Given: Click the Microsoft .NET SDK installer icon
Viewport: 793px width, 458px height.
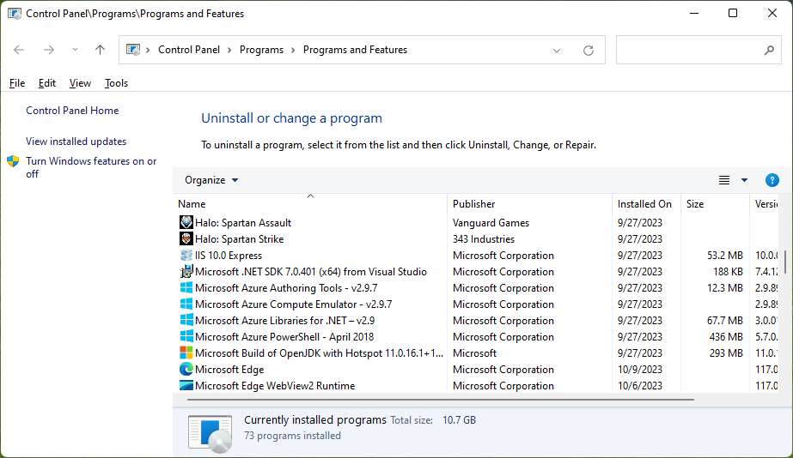Looking at the screenshot, I should coord(186,271).
